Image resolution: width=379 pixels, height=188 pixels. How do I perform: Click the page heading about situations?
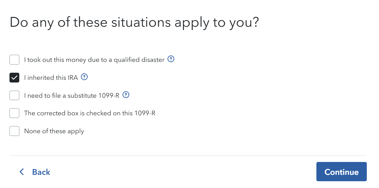coord(134,22)
